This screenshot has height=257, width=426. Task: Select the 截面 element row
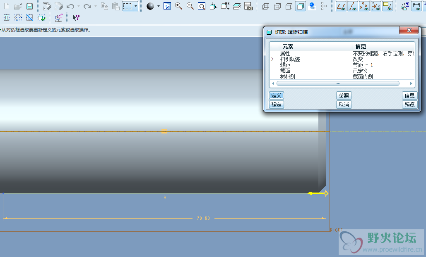tap(342, 71)
